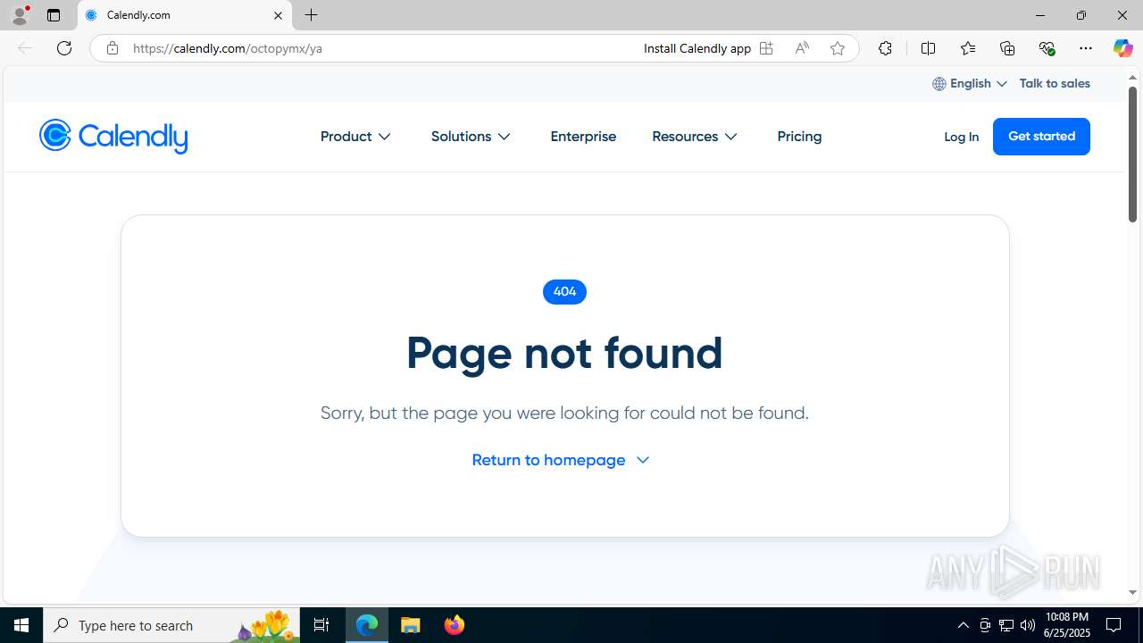Open the English language selector

[970, 83]
